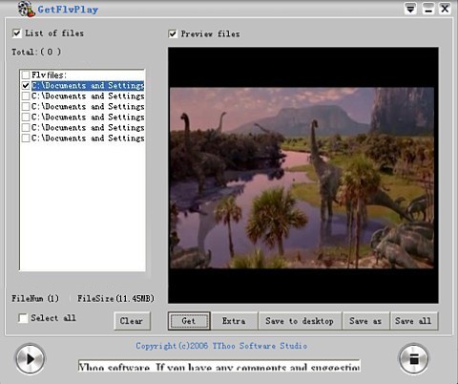The image size is (458, 384).
Task: Click the Extra button
Action: coord(234,321)
